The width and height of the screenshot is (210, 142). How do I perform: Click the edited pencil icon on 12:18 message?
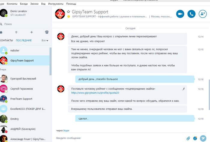click(183, 89)
